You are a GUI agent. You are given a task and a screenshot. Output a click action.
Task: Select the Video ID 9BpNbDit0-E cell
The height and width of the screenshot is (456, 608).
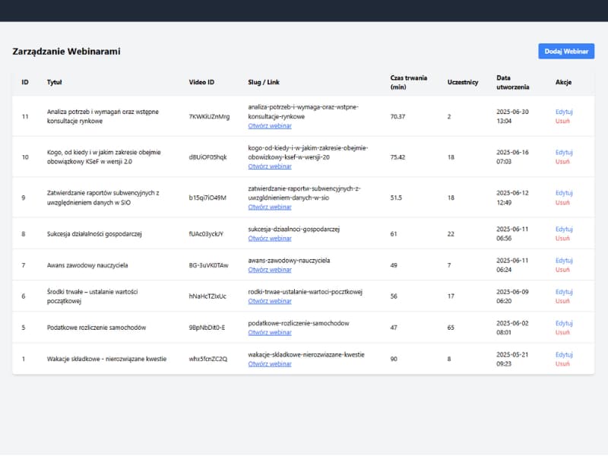[207, 328]
